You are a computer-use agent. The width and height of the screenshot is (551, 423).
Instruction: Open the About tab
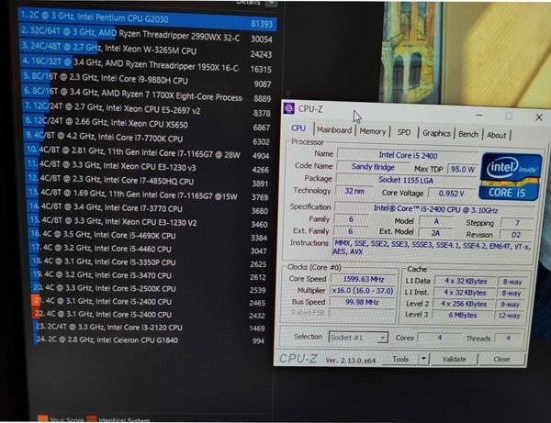pyautogui.click(x=497, y=135)
